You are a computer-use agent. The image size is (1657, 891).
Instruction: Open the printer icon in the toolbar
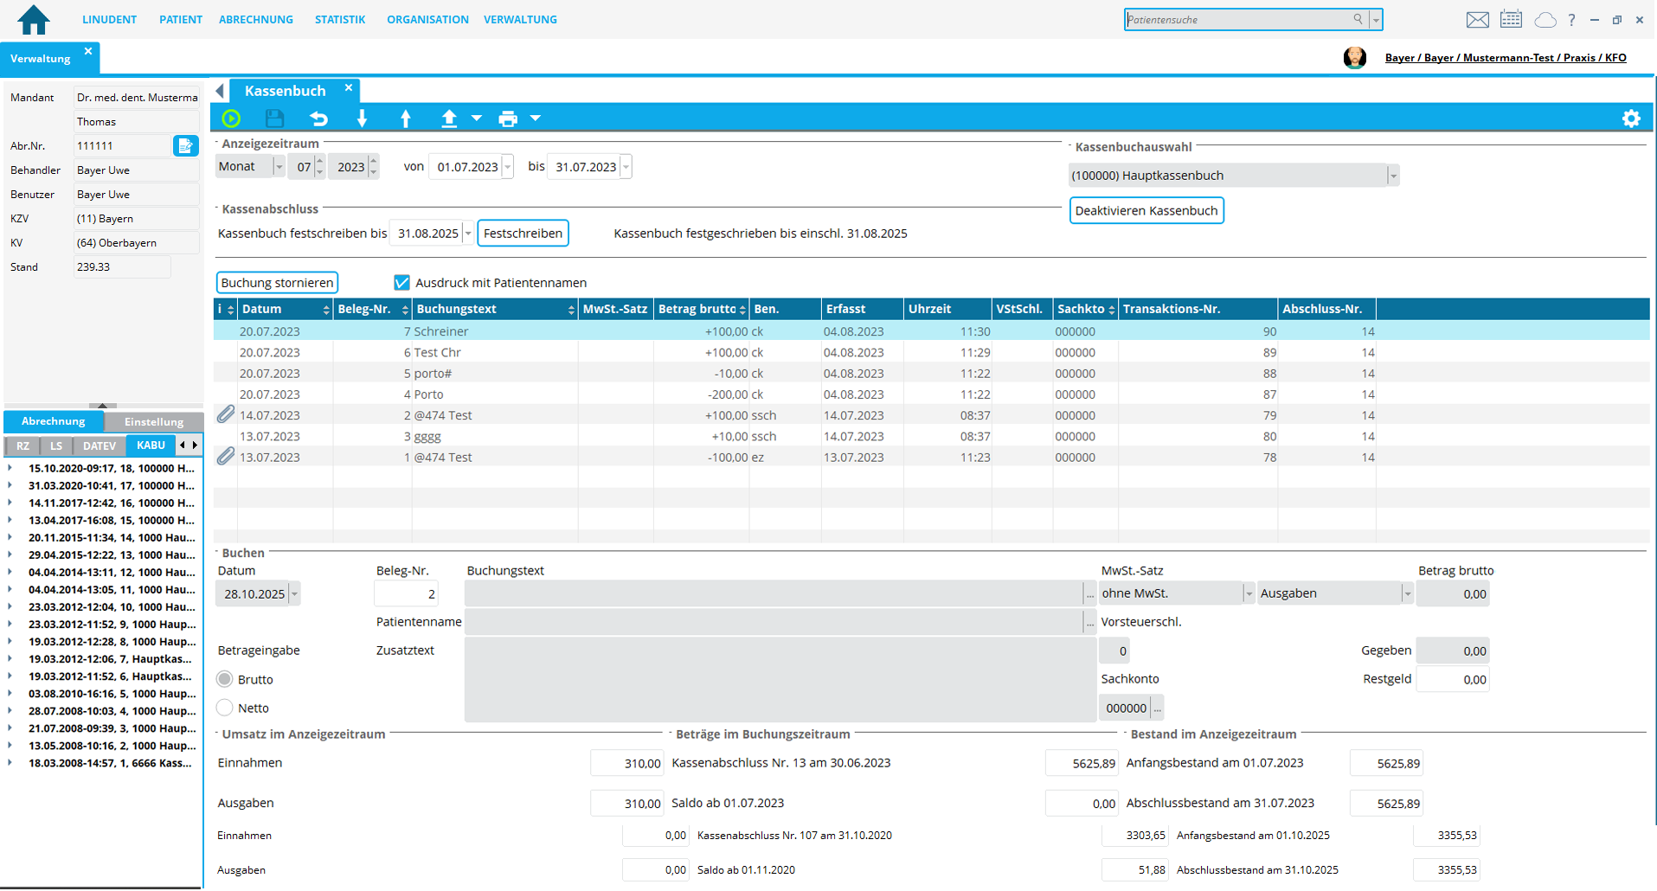click(508, 119)
